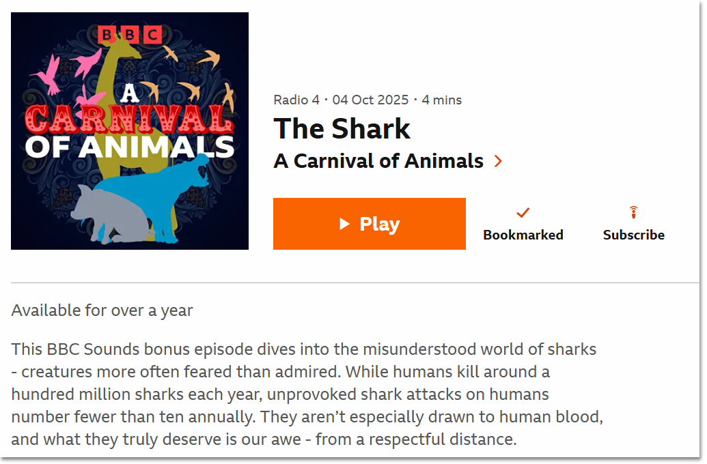The width and height of the screenshot is (707, 464).
Task: Click the Bookmarked checkmark icon
Action: point(523,212)
